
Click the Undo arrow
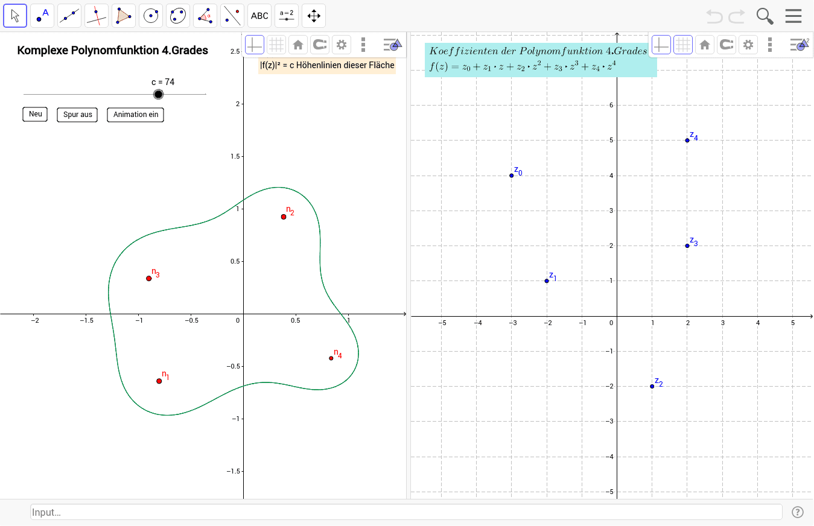714,16
